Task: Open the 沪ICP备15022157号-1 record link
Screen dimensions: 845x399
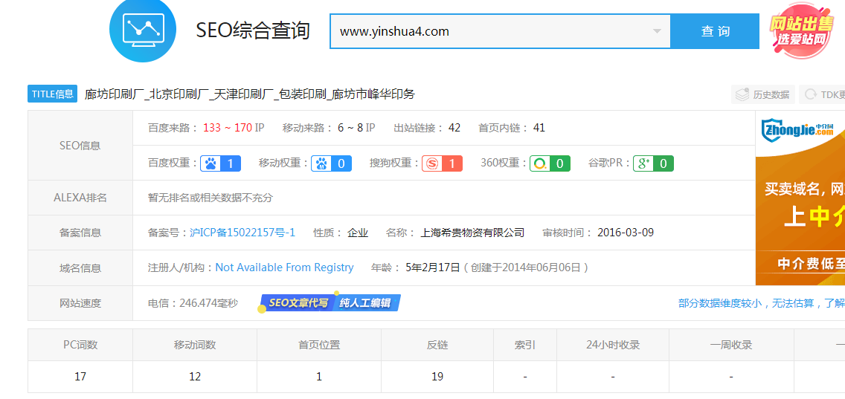Action: point(242,233)
